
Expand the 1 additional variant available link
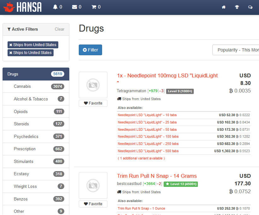click(141, 158)
